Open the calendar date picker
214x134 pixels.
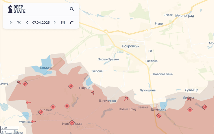[63, 22]
